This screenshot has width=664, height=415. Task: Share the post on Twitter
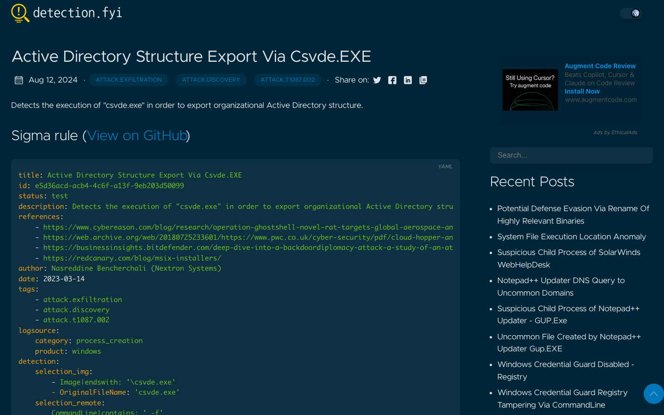(x=377, y=80)
